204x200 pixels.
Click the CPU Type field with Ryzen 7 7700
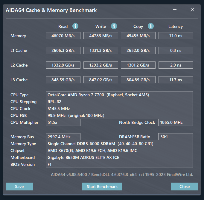(x=119, y=95)
